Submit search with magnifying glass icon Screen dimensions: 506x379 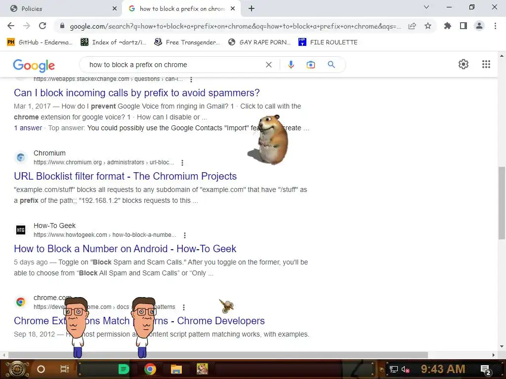point(331,65)
